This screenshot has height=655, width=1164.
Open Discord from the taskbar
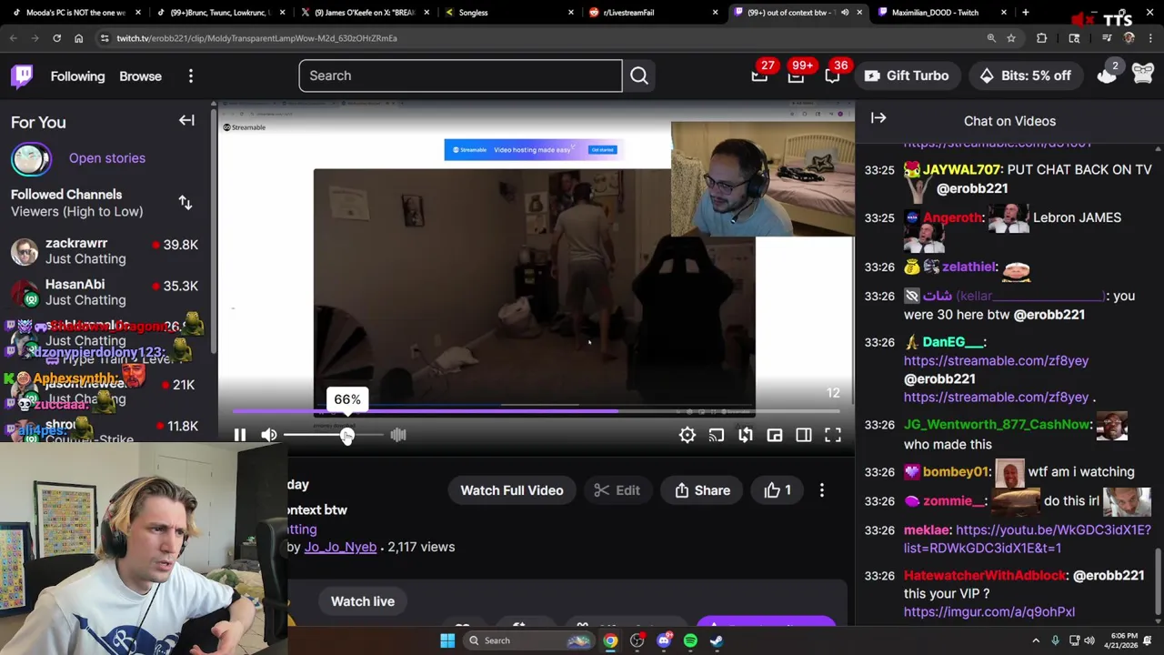664,640
